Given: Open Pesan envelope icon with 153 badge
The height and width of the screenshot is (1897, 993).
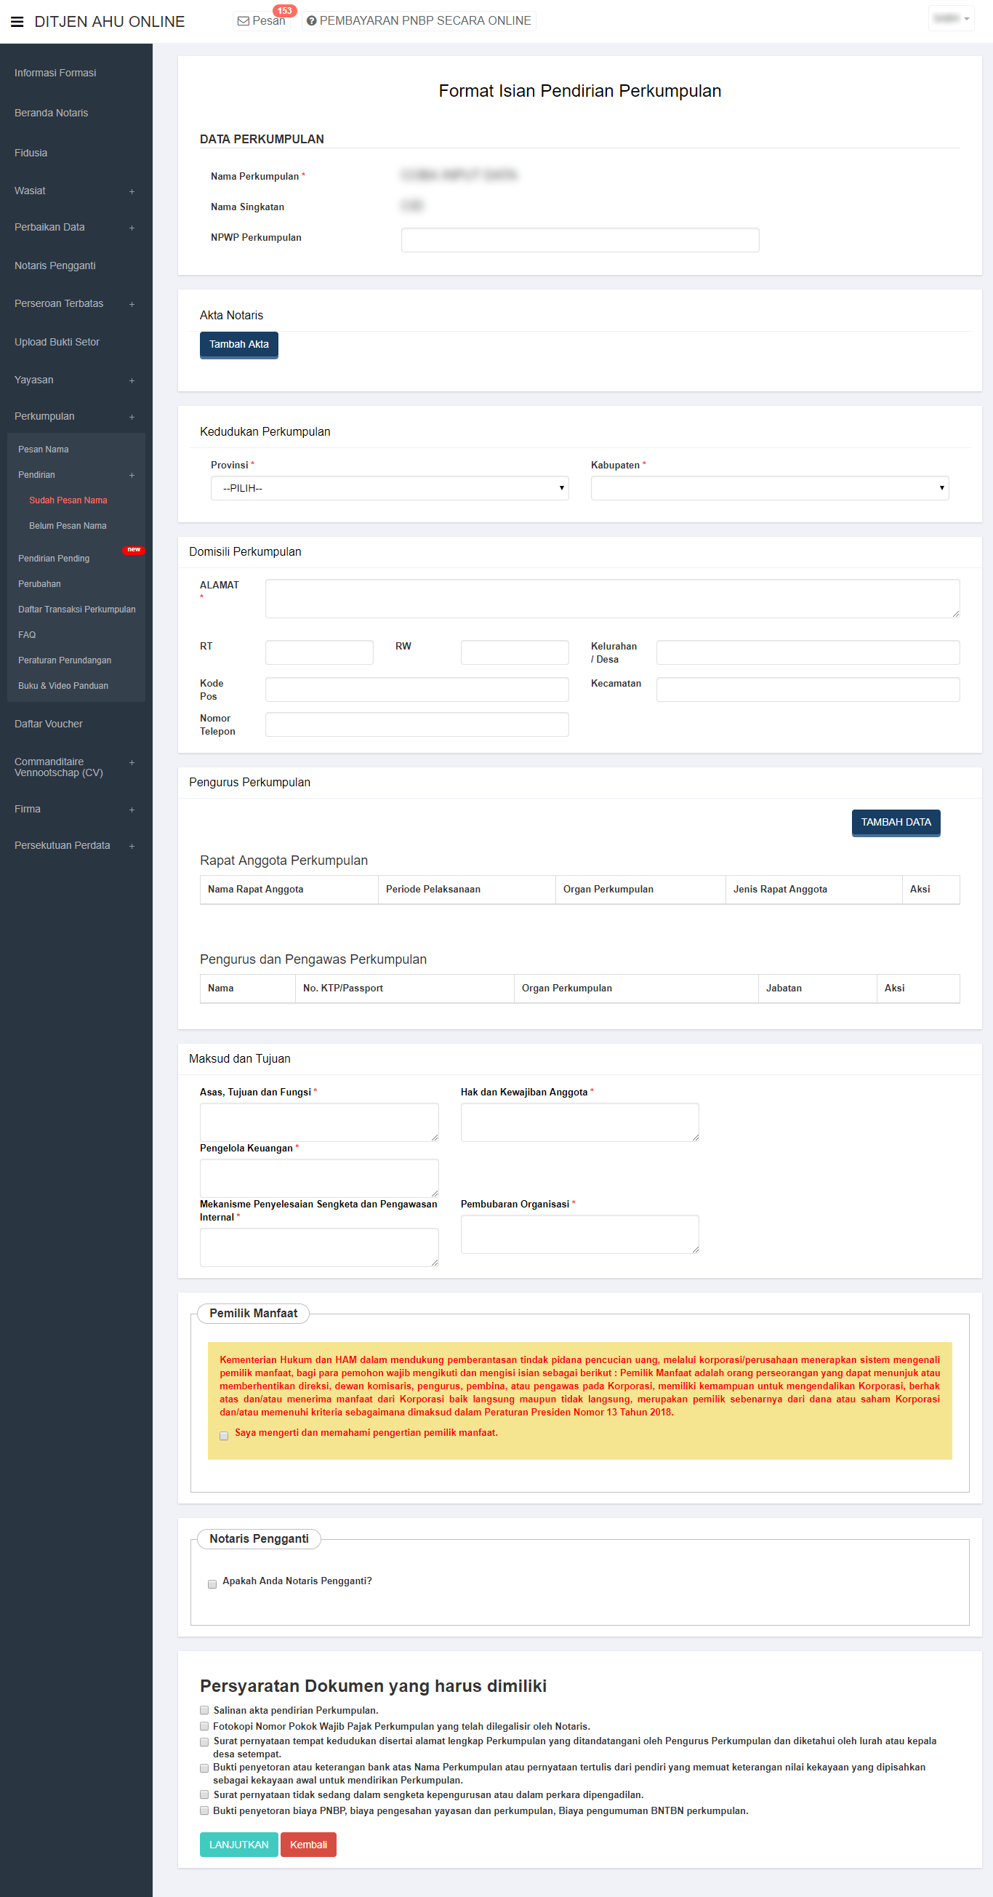Looking at the screenshot, I should (244, 21).
